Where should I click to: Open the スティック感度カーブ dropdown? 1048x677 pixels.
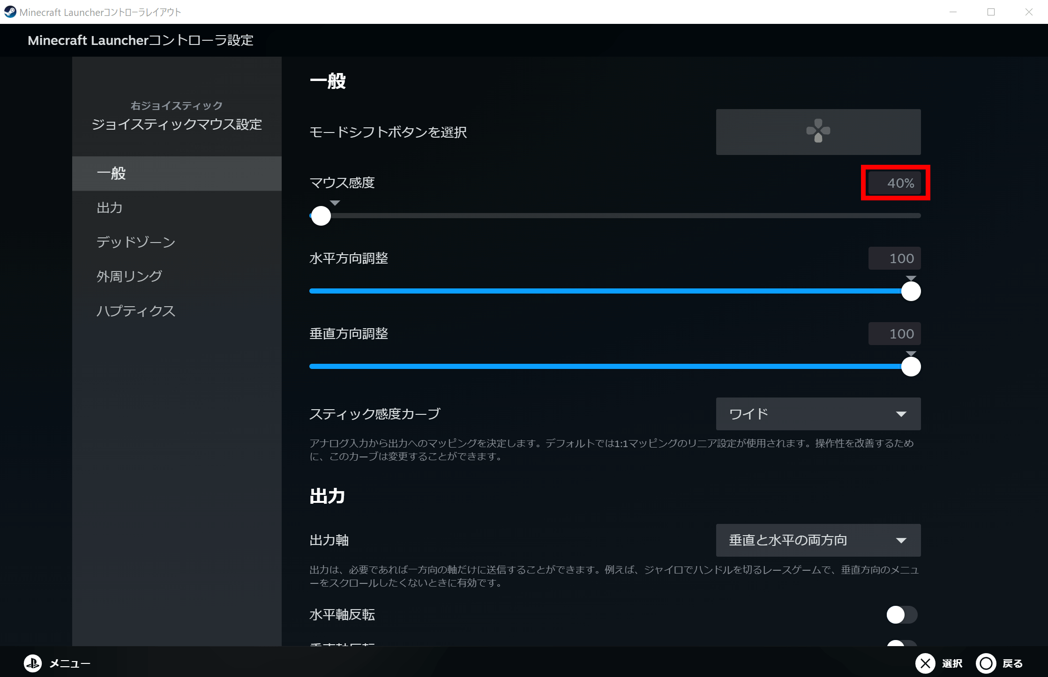(x=818, y=414)
